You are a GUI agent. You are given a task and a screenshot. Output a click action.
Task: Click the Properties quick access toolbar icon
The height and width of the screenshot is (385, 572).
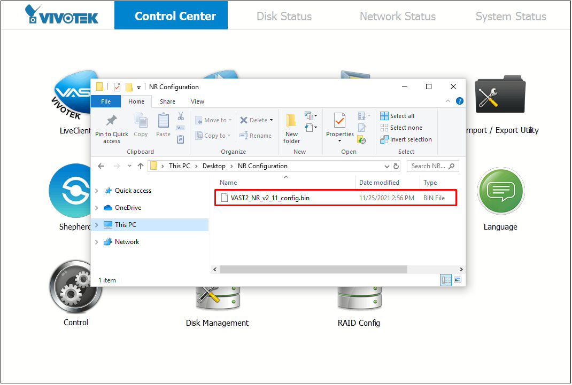(117, 87)
